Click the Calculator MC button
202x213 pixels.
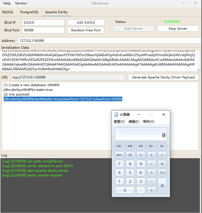point(119,146)
